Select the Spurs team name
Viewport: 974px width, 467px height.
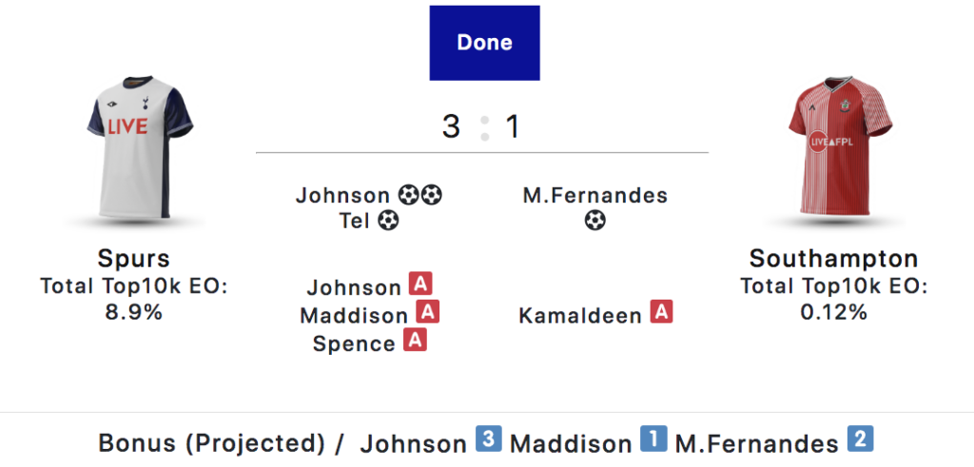[134, 259]
